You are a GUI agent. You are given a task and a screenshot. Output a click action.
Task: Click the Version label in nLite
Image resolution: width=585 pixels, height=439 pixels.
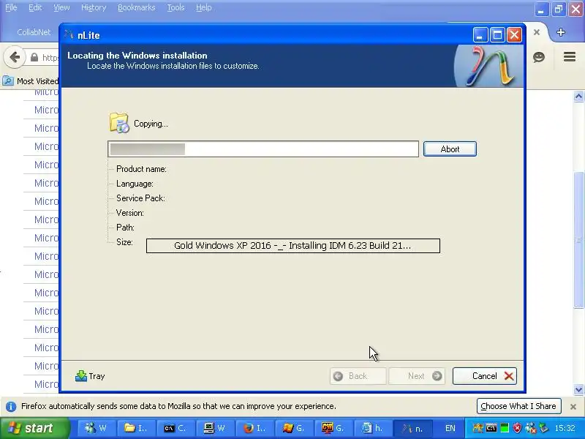(130, 213)
